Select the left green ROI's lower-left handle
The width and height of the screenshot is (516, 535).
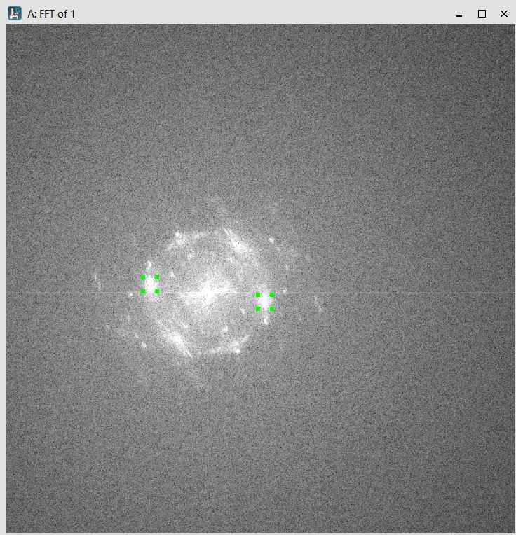(x=143, y=291)
